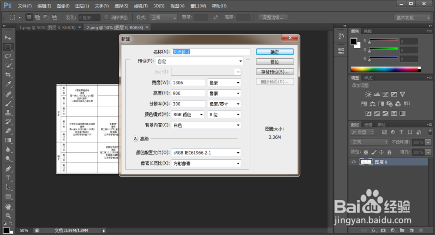Image resolution: width=435 pixels, height=235 pixels.
Task: Enable subtract from selection mode
Action: coord(46,17)
